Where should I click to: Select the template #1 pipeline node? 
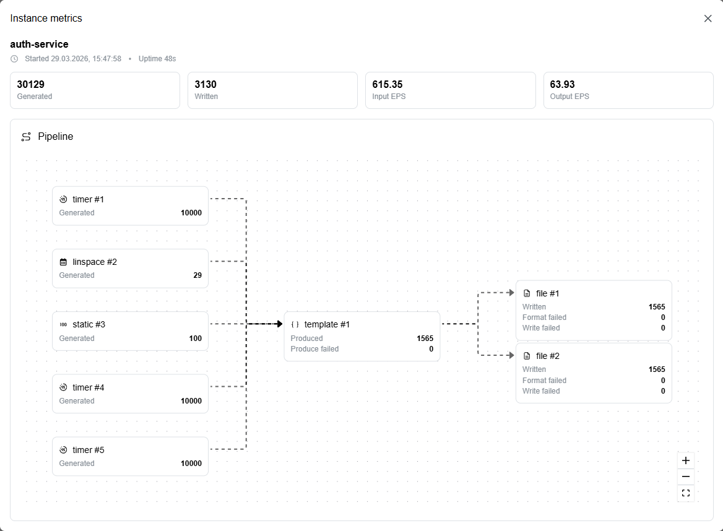(x=362, y=337)
